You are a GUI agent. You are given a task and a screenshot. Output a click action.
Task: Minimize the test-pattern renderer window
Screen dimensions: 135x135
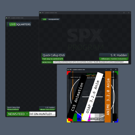[106, 70]
